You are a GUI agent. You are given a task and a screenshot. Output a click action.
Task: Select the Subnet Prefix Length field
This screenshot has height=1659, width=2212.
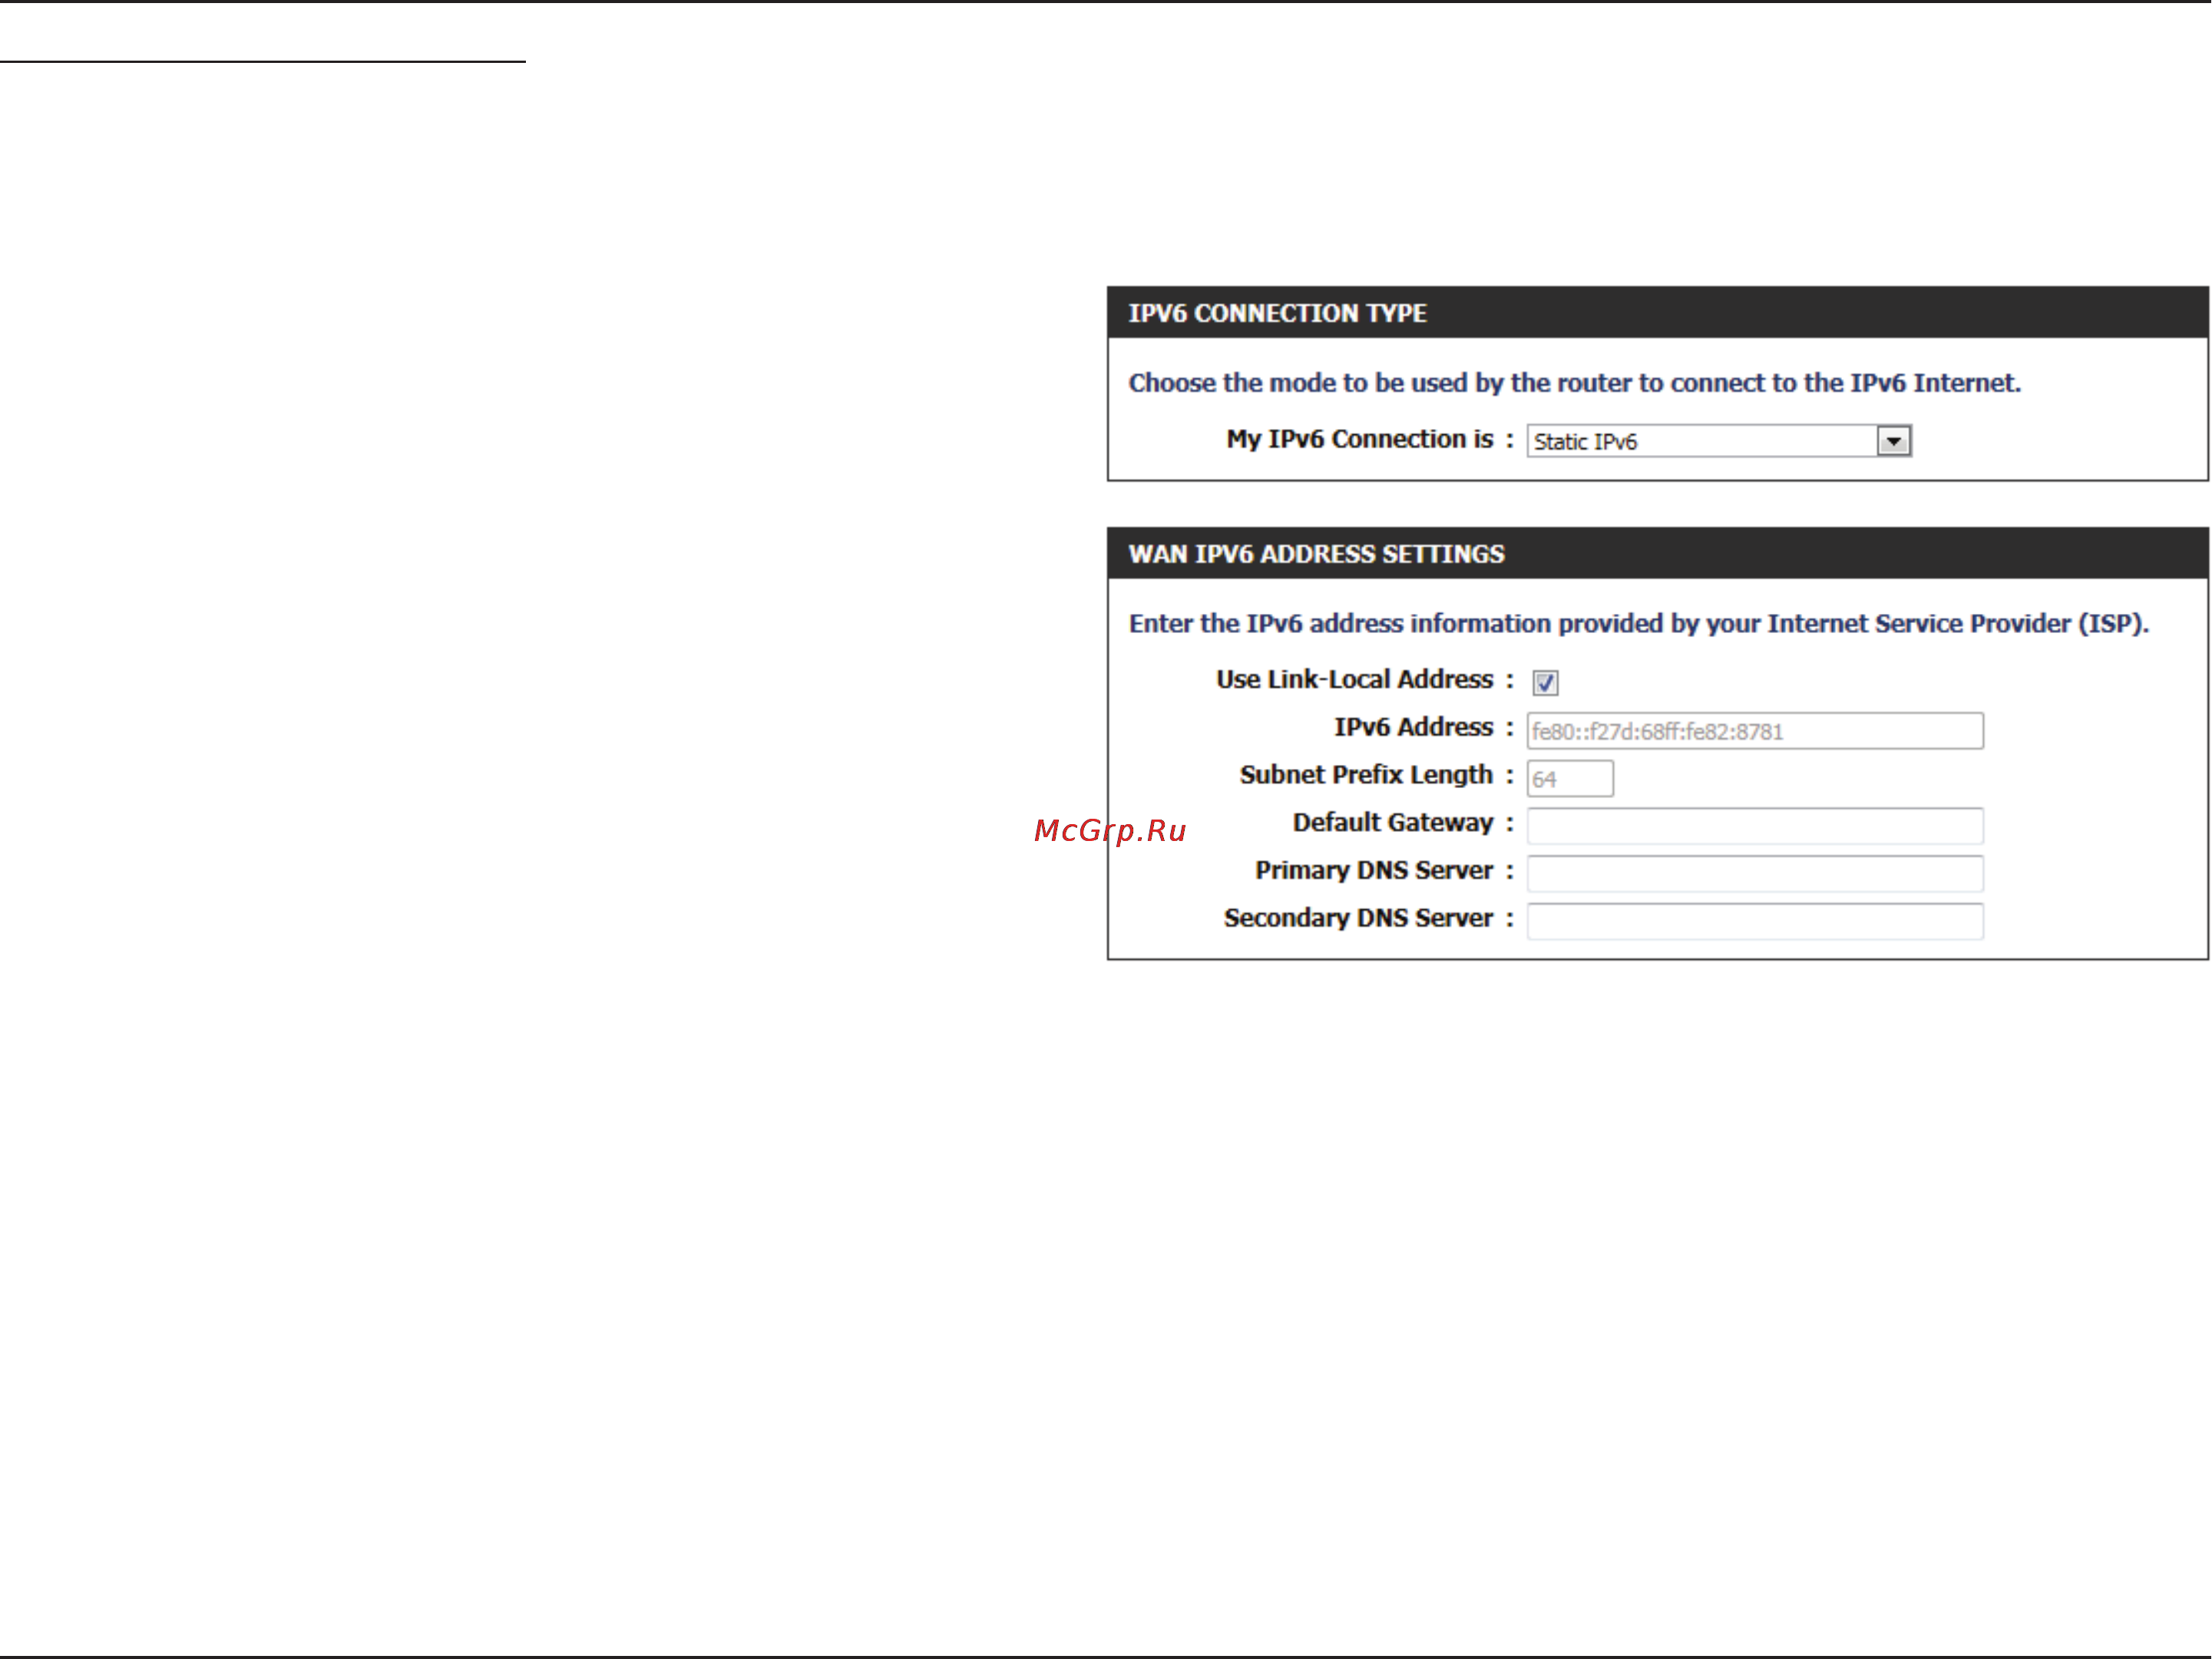1569,779
